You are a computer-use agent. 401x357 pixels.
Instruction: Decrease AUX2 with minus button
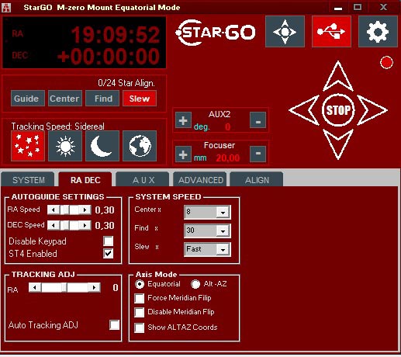click(x=258, y=120)
